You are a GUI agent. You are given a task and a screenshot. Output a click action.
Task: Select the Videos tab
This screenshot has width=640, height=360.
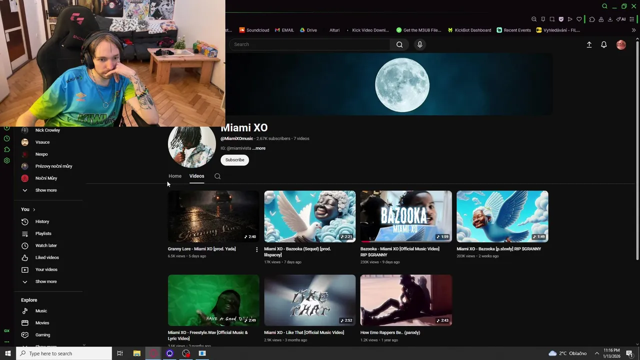[196, 176]
